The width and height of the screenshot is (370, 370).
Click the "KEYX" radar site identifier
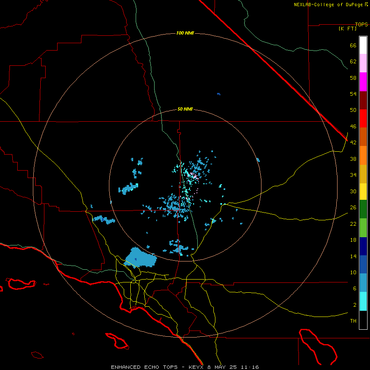pyautogui.click(x=196, y=367)
